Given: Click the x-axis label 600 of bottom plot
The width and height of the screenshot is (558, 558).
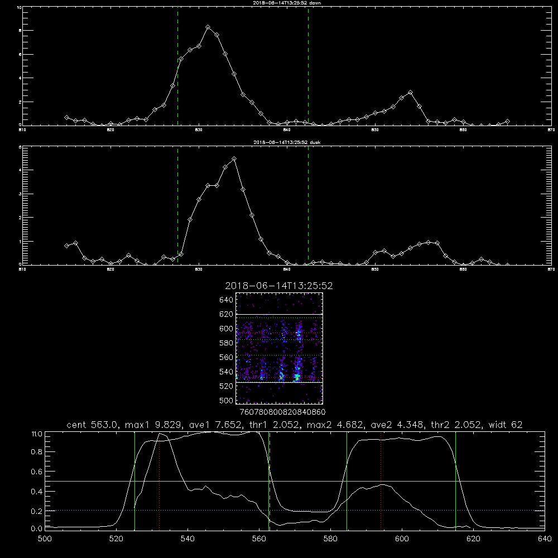Looking at the screenshot, I should 402,539.
